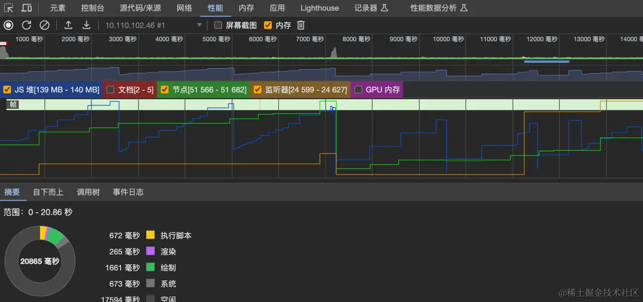Viewport: 643px width, 302px height.
Task: Click the 系统 legend label
Action: point(168,283)
